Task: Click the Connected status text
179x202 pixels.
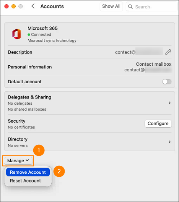Action: click(x=41, y=34)
